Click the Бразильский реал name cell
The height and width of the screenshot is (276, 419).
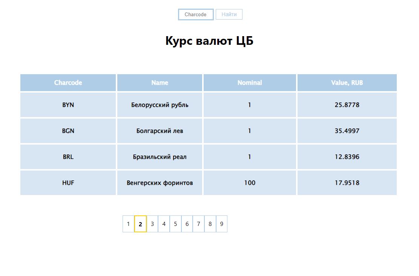pos(160,157)
